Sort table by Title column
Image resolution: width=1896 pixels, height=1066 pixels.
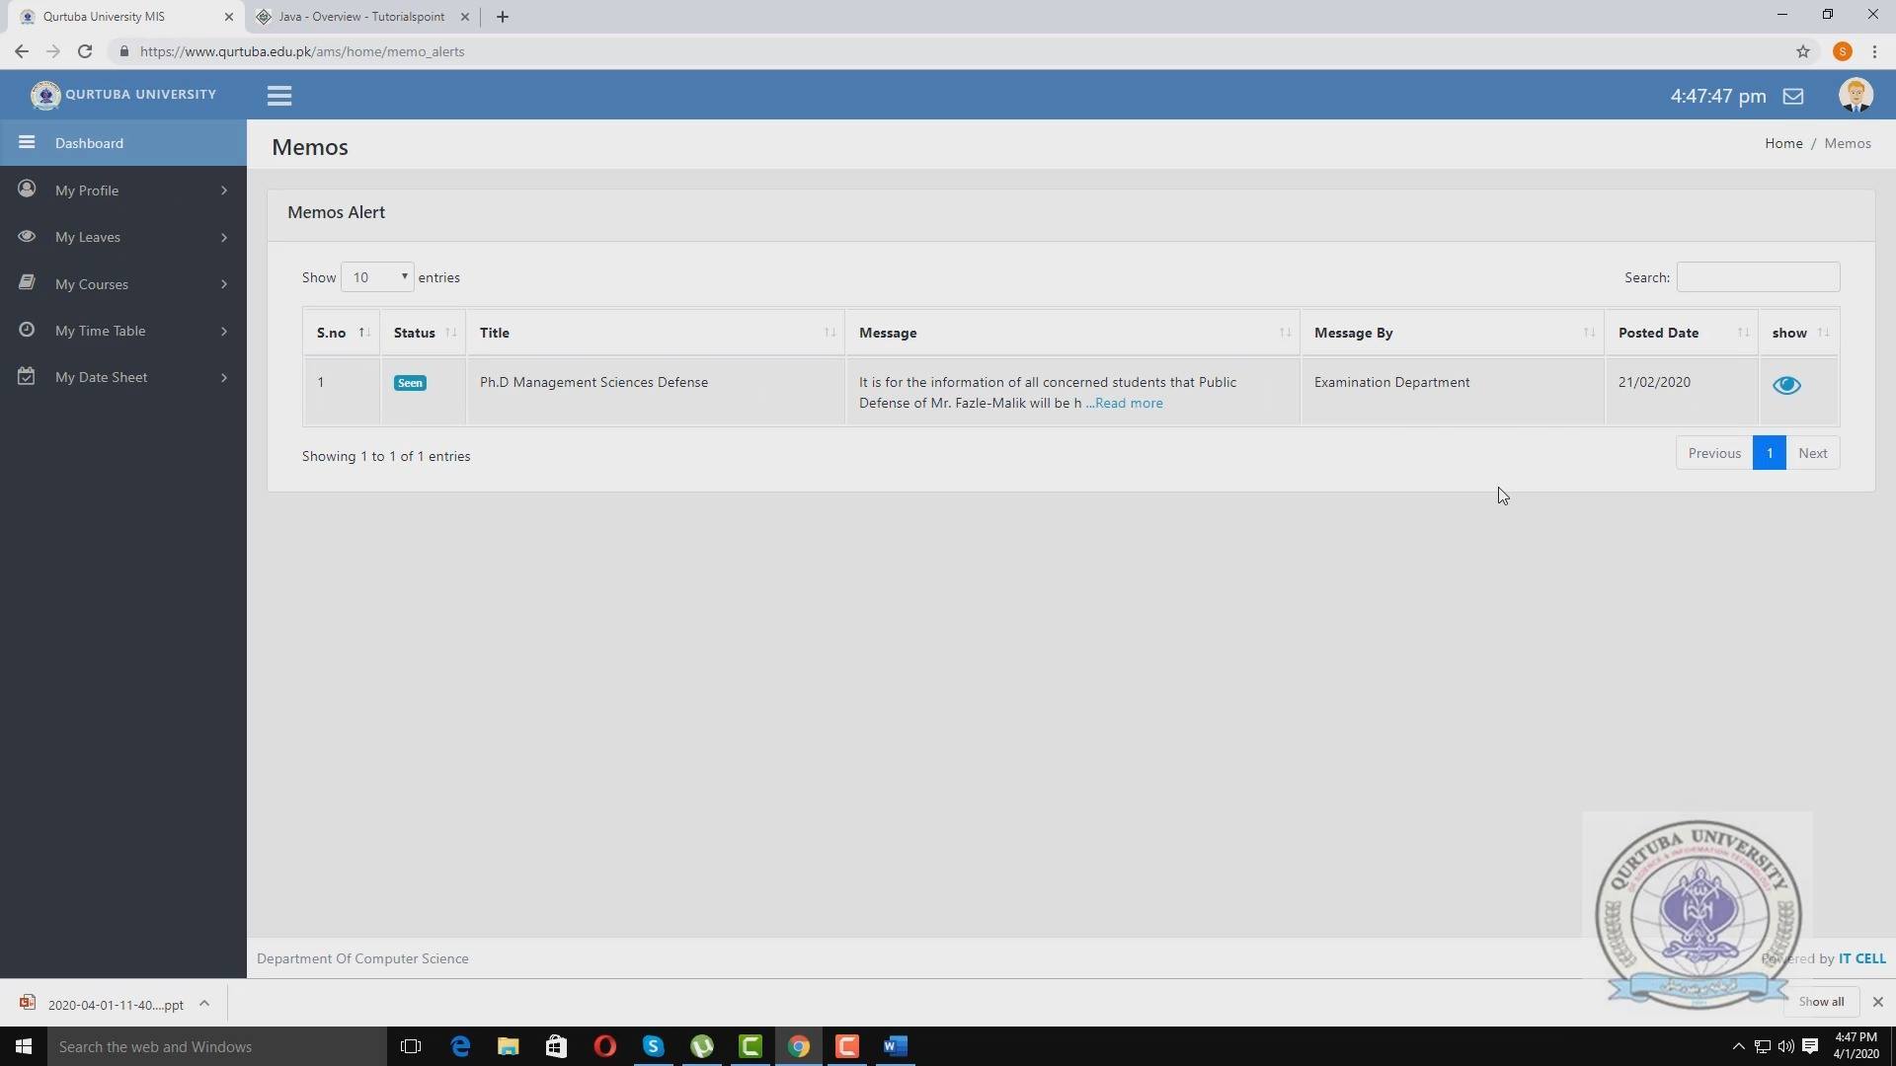[x=656, y=333]
